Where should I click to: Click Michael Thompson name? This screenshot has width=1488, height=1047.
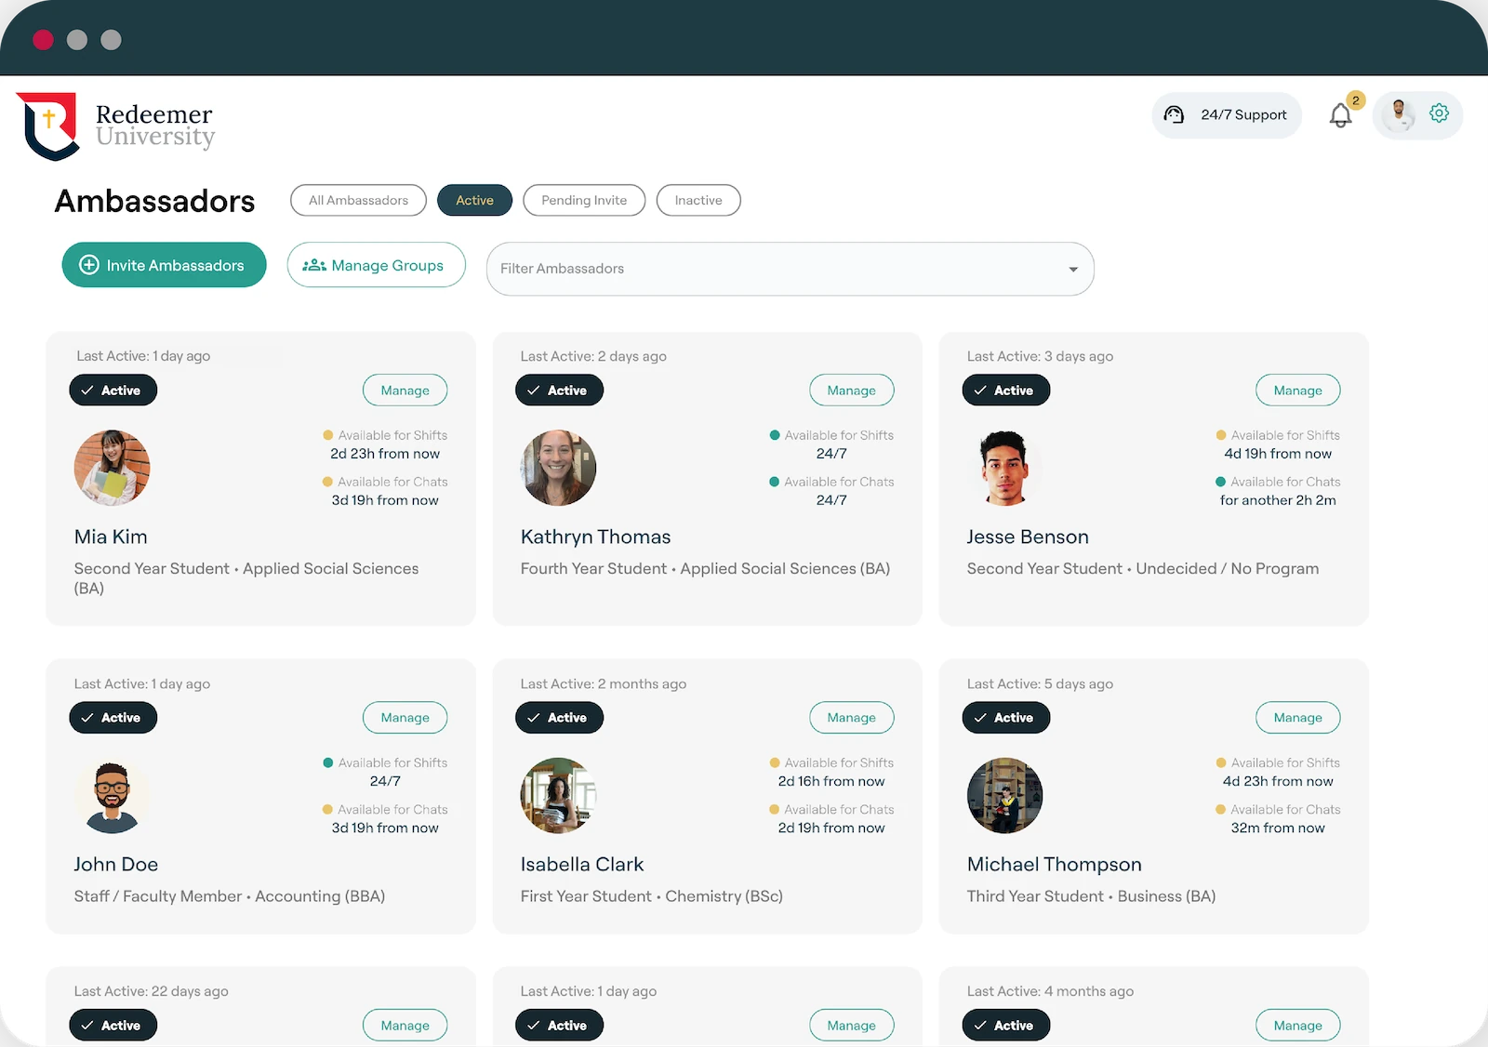point(1055,865)
